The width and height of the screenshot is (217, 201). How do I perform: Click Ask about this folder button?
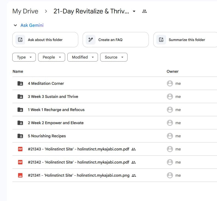pyautogui.click(x=45, y=40)
